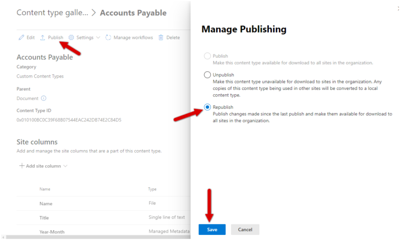Click the Type column header
Screen dimensions: 400x240
152,189
